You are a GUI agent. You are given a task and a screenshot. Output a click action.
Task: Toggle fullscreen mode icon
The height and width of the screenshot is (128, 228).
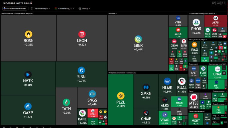click(x=223, y=3)
